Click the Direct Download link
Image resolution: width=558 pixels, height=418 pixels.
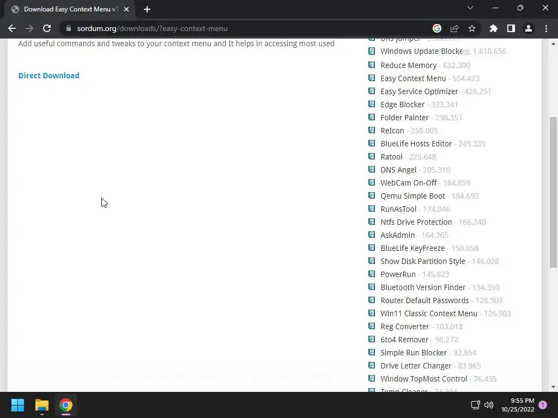(48, 76)
